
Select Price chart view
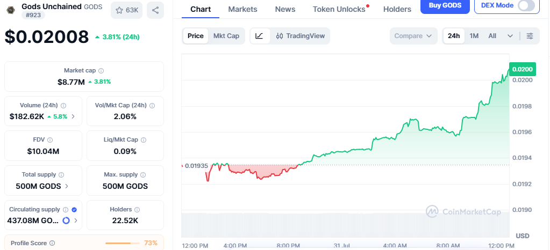click(x=195, y=36)
